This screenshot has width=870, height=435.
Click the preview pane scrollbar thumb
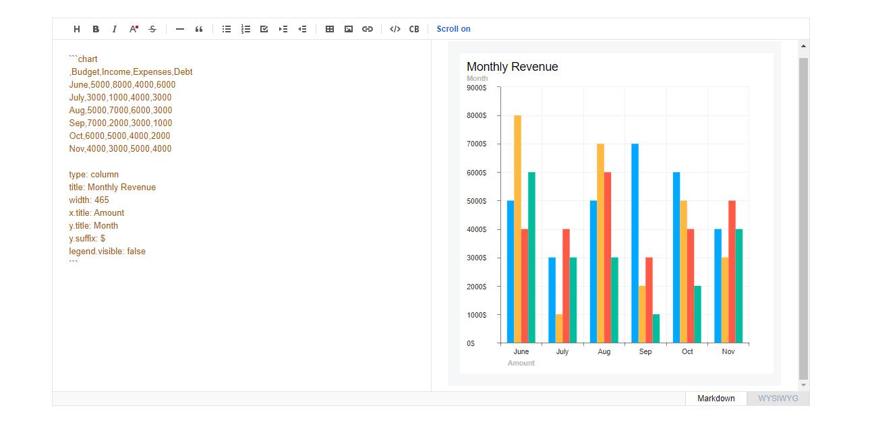(803, 218)
